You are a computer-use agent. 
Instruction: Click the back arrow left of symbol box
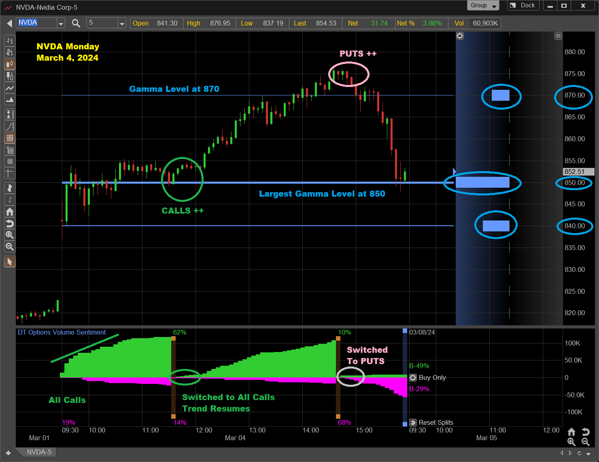(x=9, y=23)
